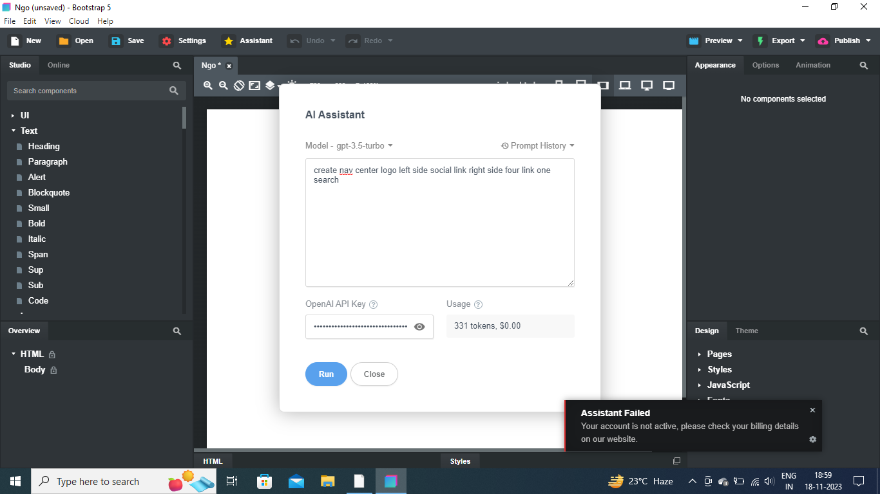Viewport: 880px width, 494px height.
Task: Open the Cloud menu
Action: [x=79, y=21]
